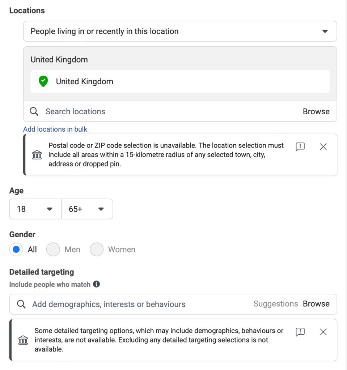Click Browse in the locations search box
Screen dimensions: 347x370
tap(316, 111)
